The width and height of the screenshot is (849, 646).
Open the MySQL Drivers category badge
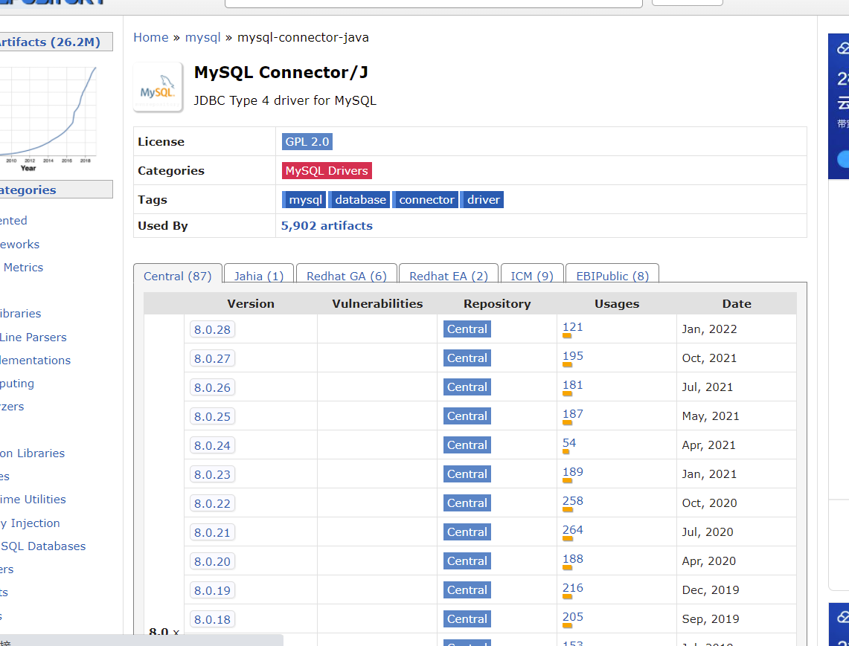(327, 170)
